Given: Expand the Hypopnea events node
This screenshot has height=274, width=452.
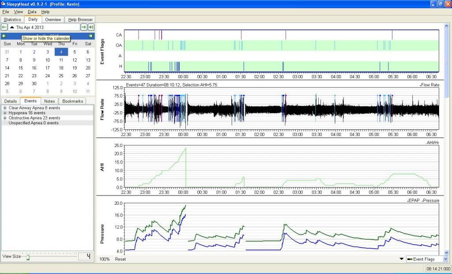Looking at the screenshot, I should point(5,113).
